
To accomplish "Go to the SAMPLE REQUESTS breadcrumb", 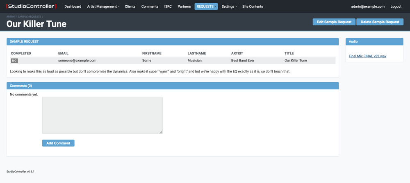I will (x=29, y=16).
